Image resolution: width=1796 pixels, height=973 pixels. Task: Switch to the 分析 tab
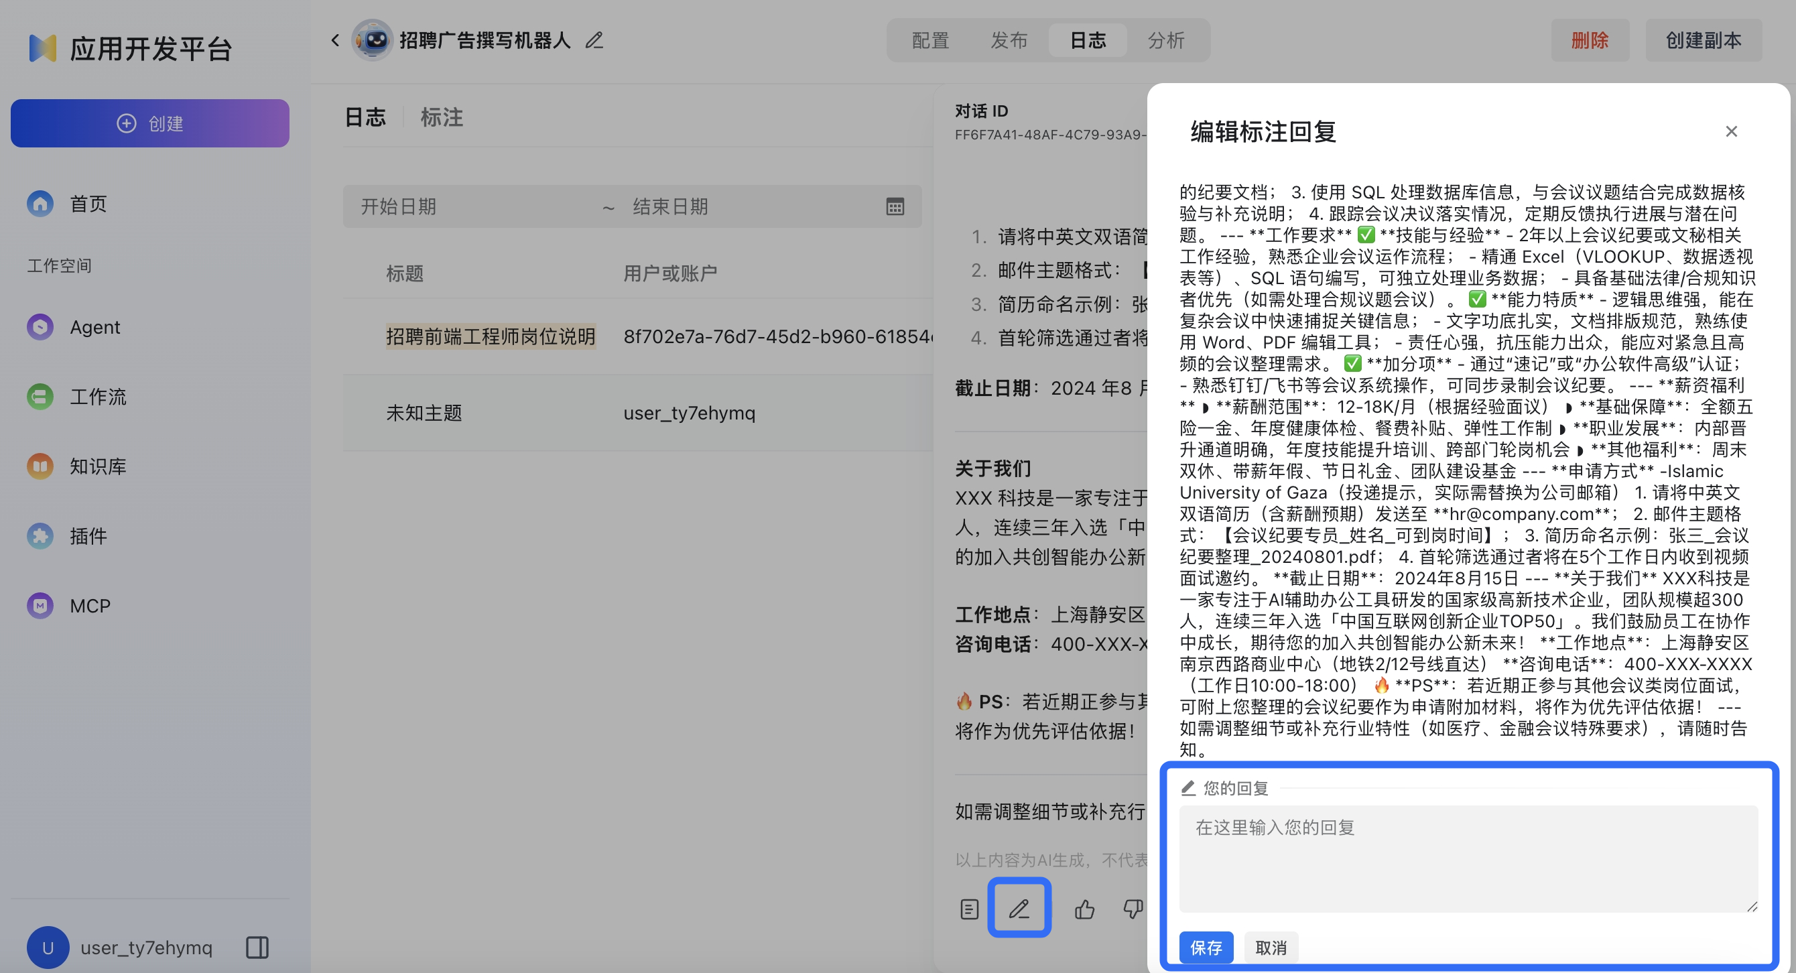click(x=1166, y=40)
